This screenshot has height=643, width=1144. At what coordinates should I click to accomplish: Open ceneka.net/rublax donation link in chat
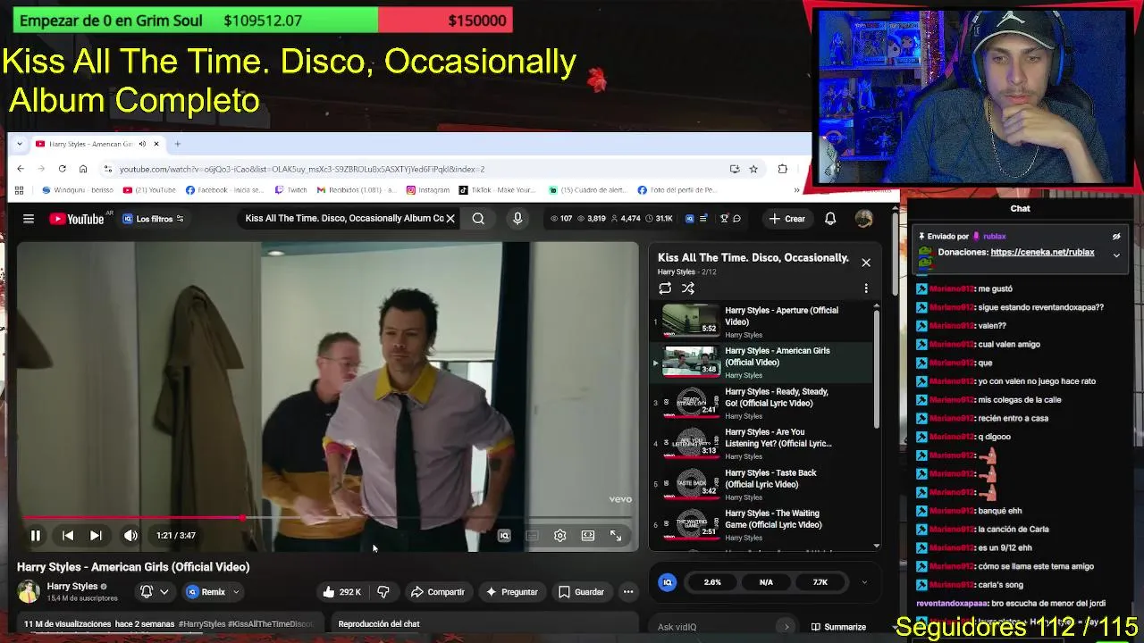(x=1042, y=253)
